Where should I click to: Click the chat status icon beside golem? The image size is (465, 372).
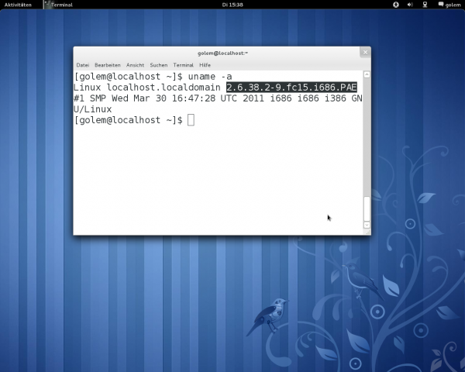(441, 4)
